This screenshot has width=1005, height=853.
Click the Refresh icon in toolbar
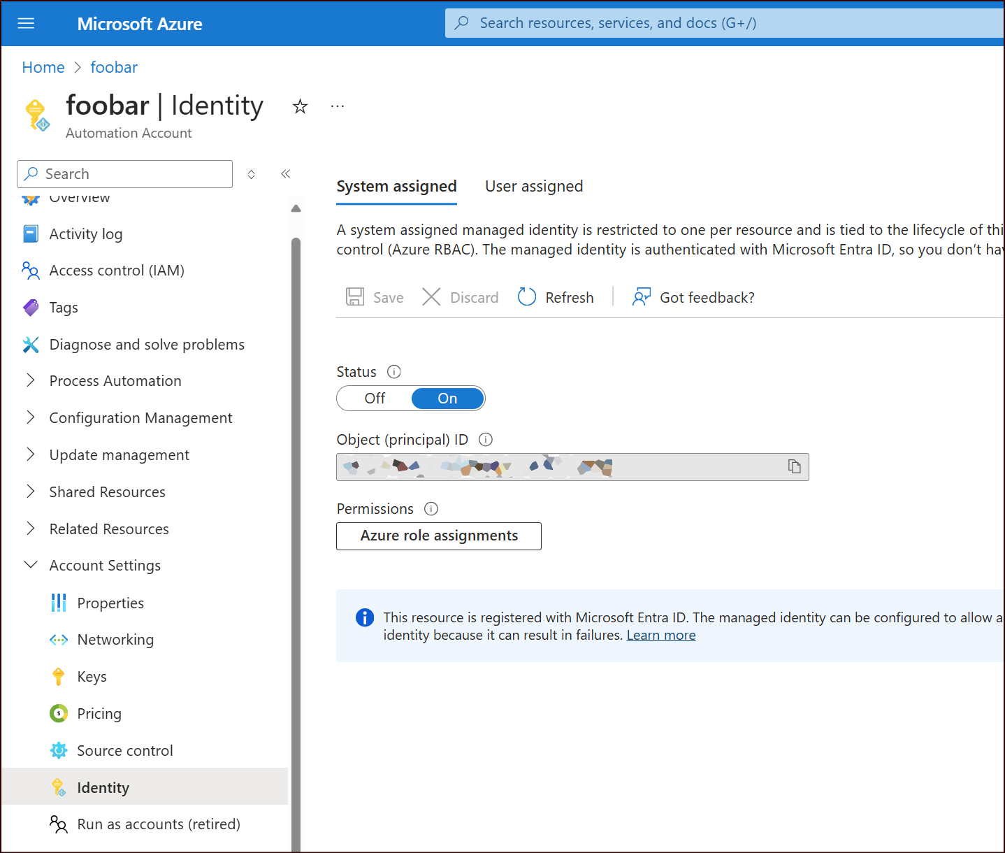coord(527,297)
